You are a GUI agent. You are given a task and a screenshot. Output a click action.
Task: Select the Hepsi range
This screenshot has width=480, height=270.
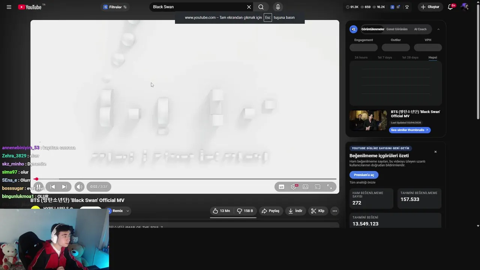[x=433, y=57]
